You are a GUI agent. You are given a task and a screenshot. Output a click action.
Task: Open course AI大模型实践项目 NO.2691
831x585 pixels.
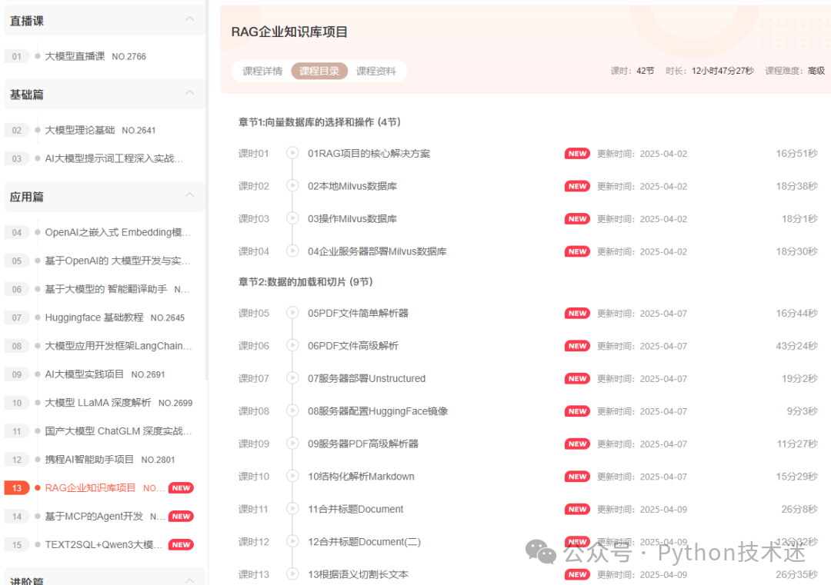point(105,374)
